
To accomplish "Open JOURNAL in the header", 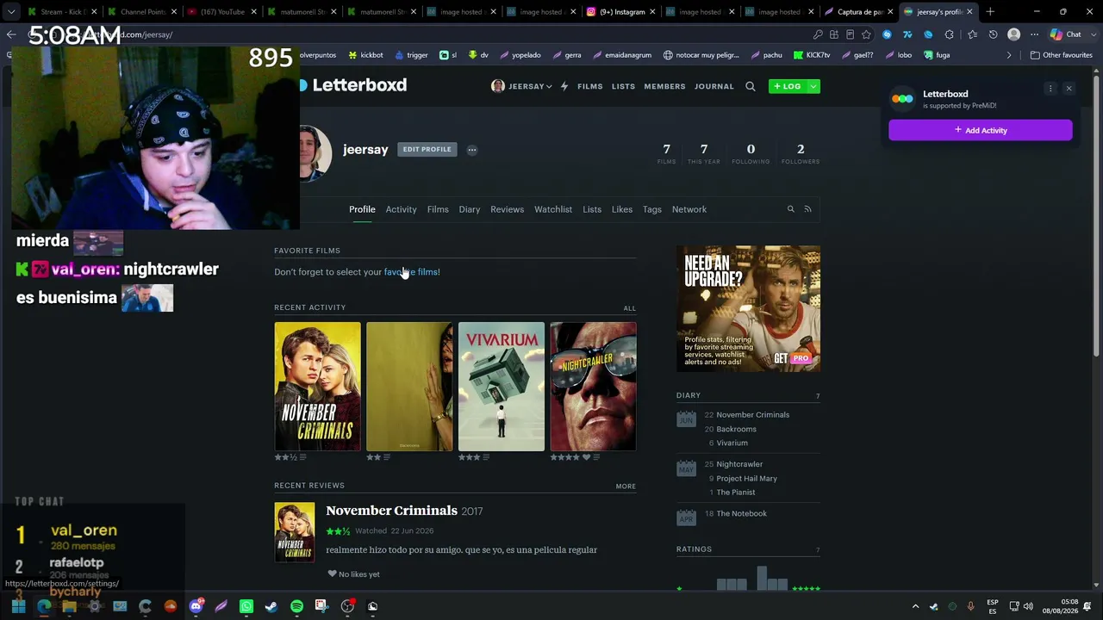I will pos(714,86).
